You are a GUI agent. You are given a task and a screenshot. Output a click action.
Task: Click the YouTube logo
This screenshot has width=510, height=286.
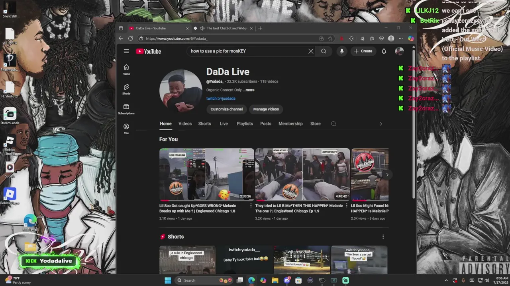tap(148, 51)
